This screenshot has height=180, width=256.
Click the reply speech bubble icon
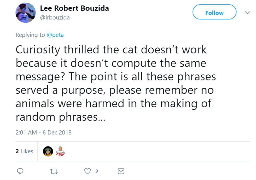[20, 171]
